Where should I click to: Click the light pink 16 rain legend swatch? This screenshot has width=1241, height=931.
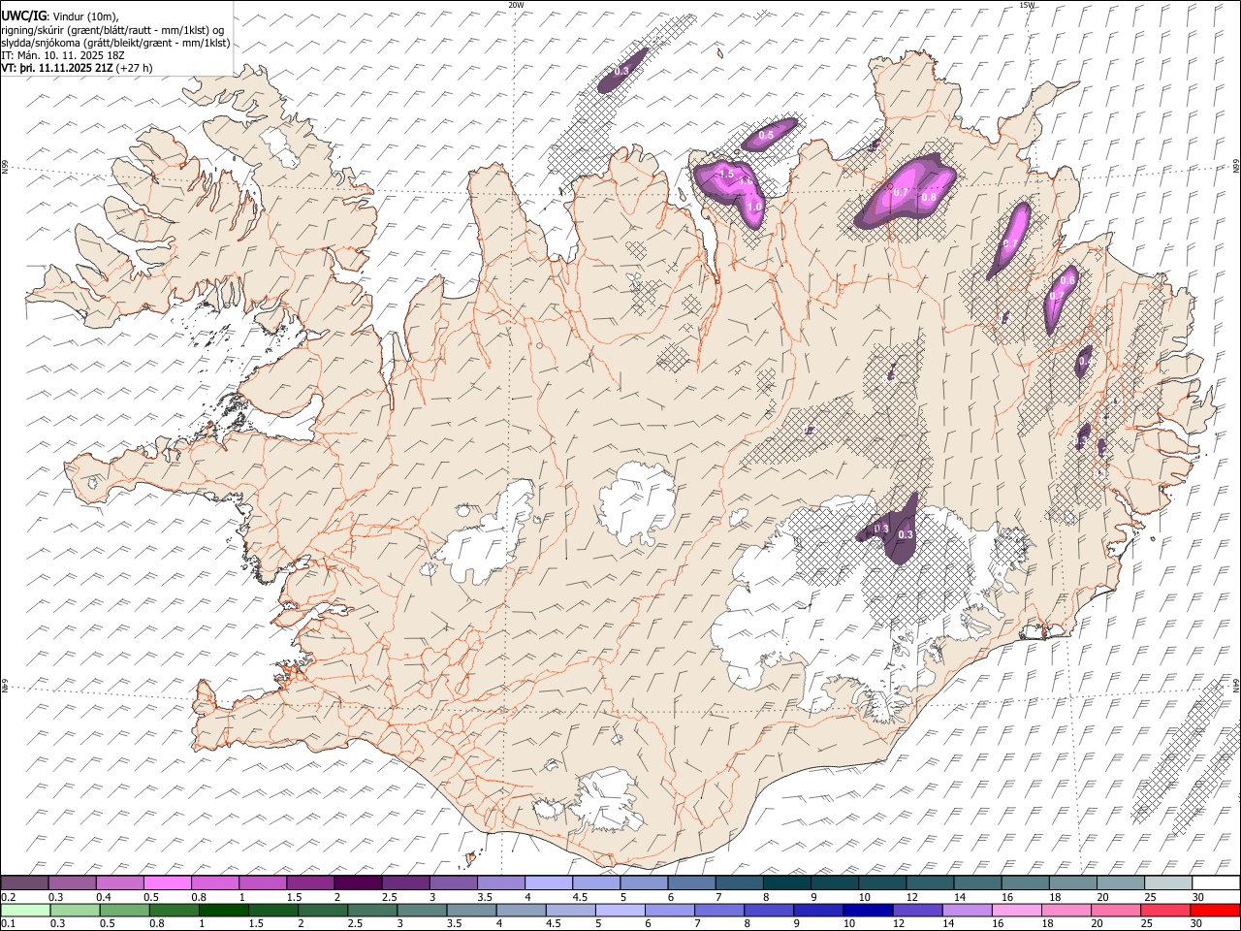[1017, 910]
